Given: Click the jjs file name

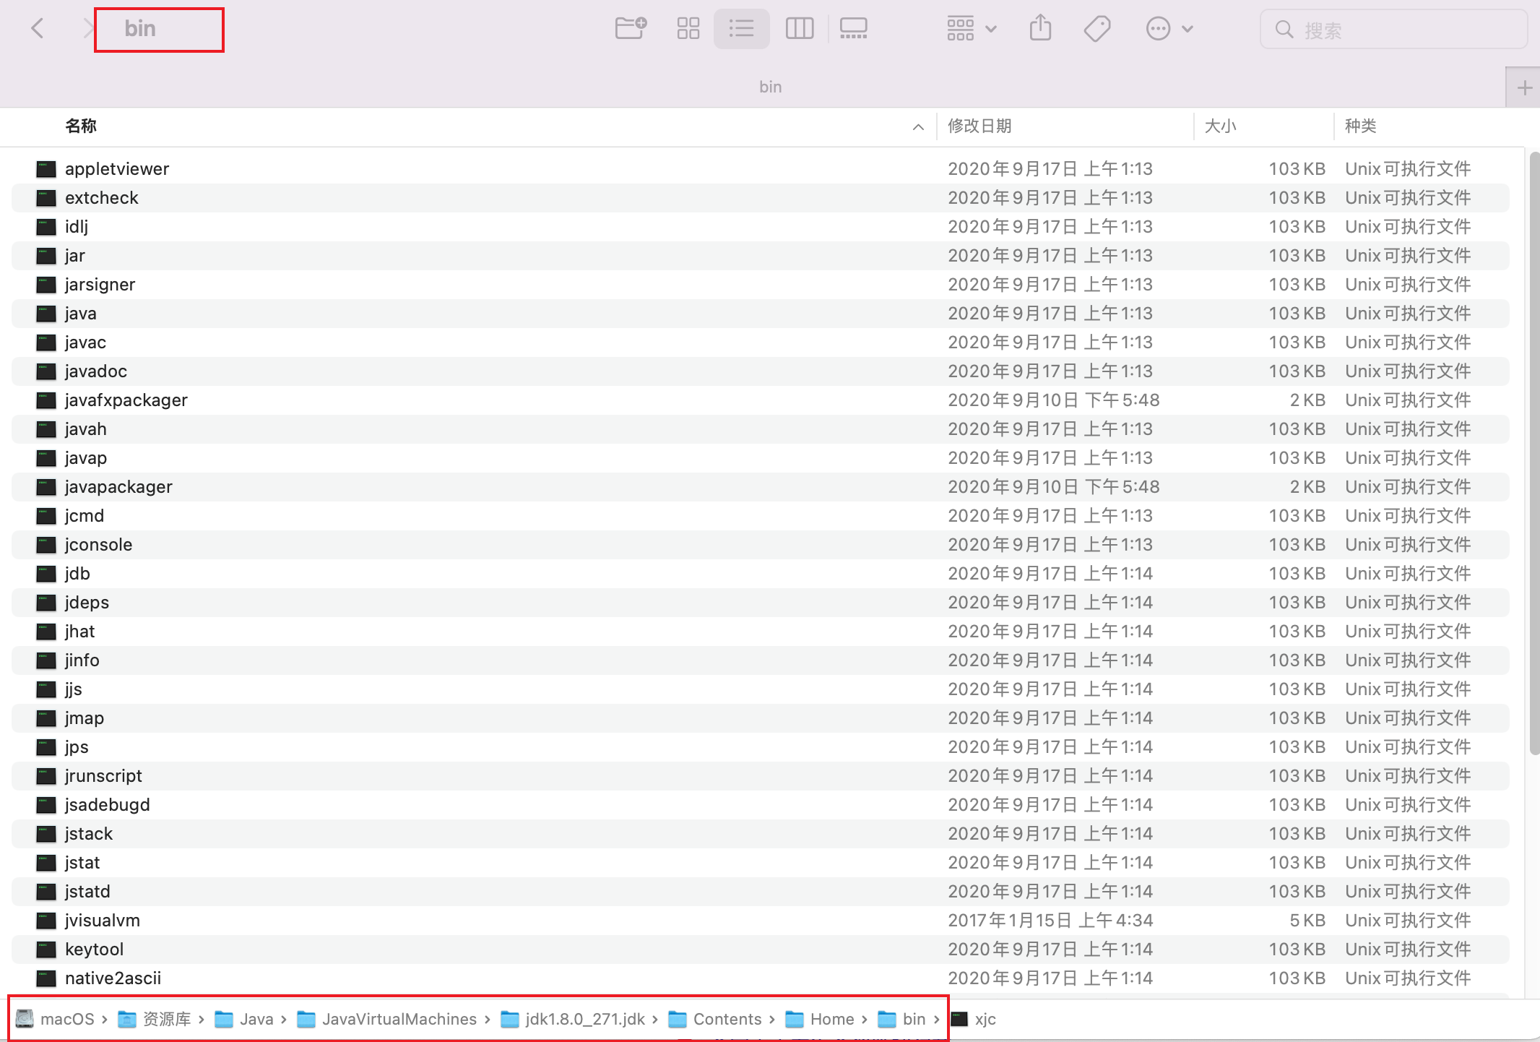Looking at the screenshot, I should (73, 689).
